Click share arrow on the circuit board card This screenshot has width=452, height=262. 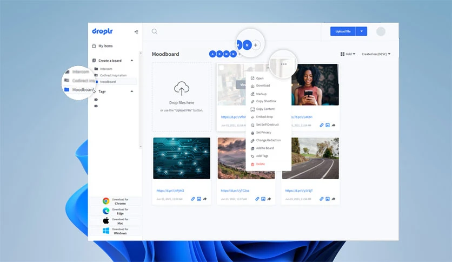pos(205,199)
